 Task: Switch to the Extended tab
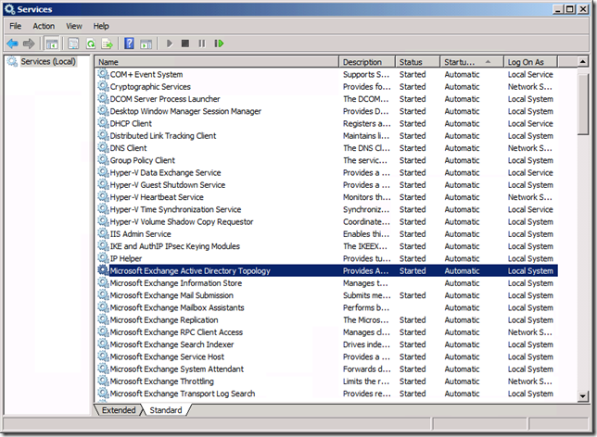[x=119, y=410]
